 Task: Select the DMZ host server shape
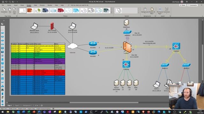(x=126, y=22)
